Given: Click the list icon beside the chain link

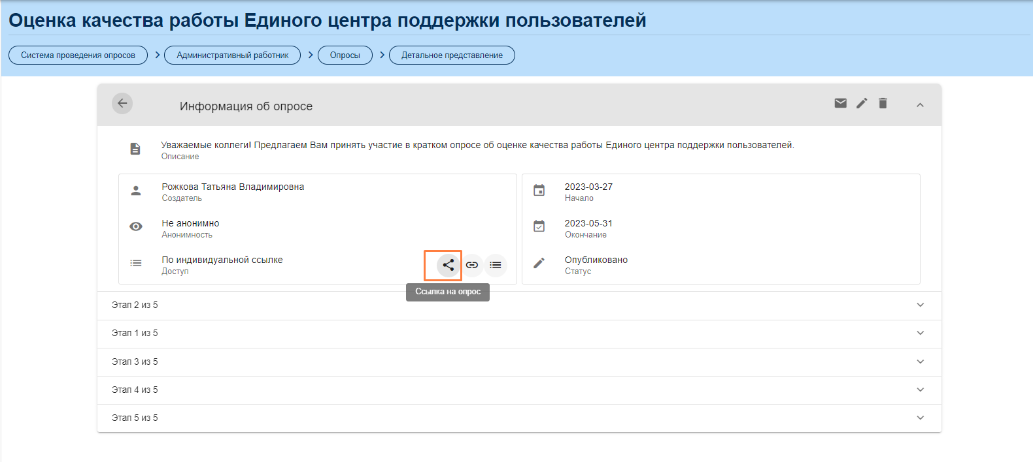Looking at the screenshot, I should click(x=496, y=265).
